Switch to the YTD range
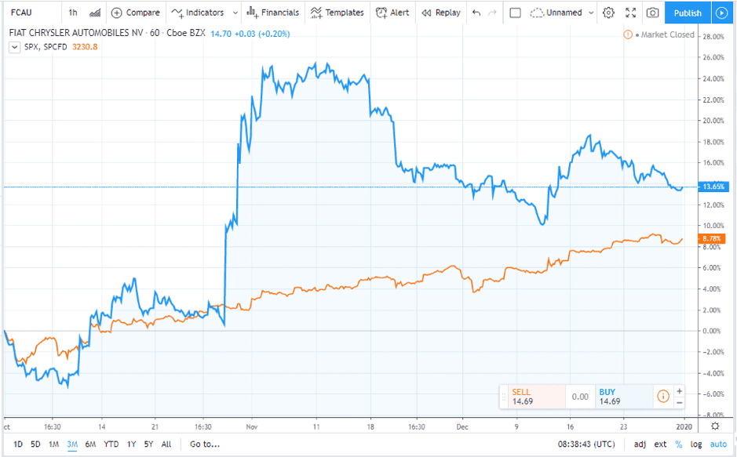The height and width of the screenshot is (457, 737). point(111,444)
